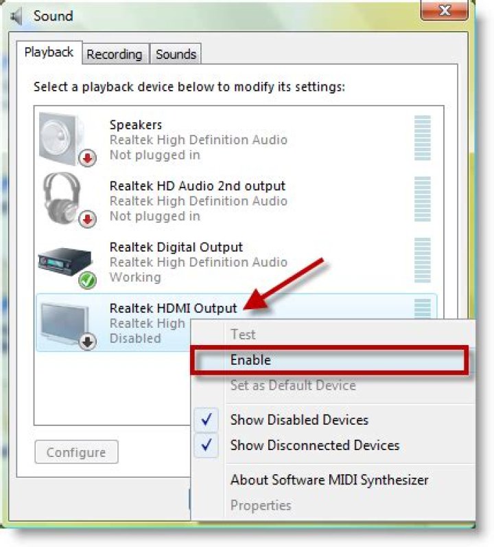Close the Sound dialog
Screen dimensions: 494x547
444,10
